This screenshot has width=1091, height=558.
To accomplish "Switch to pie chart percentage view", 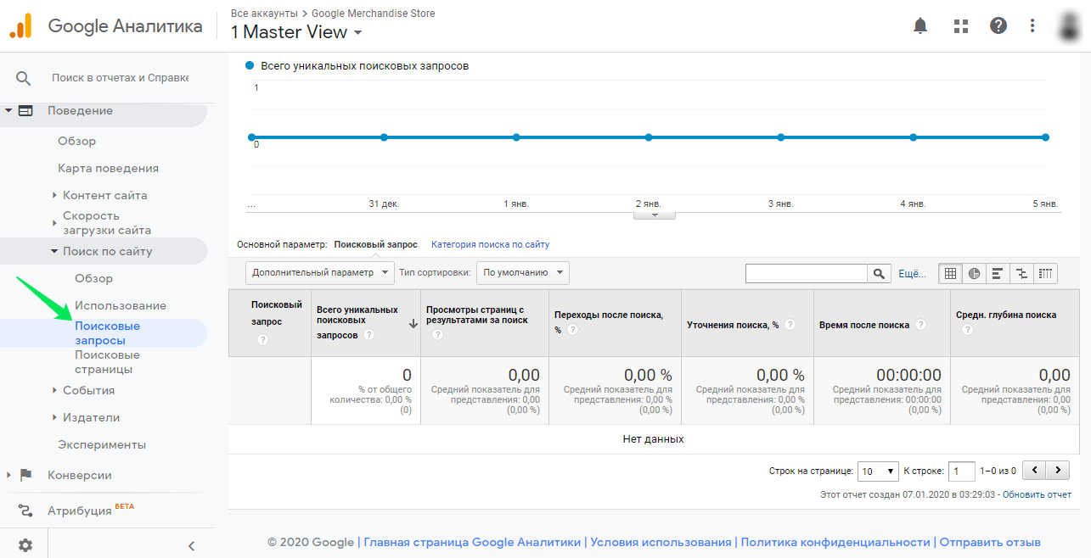I will (974, 273).
